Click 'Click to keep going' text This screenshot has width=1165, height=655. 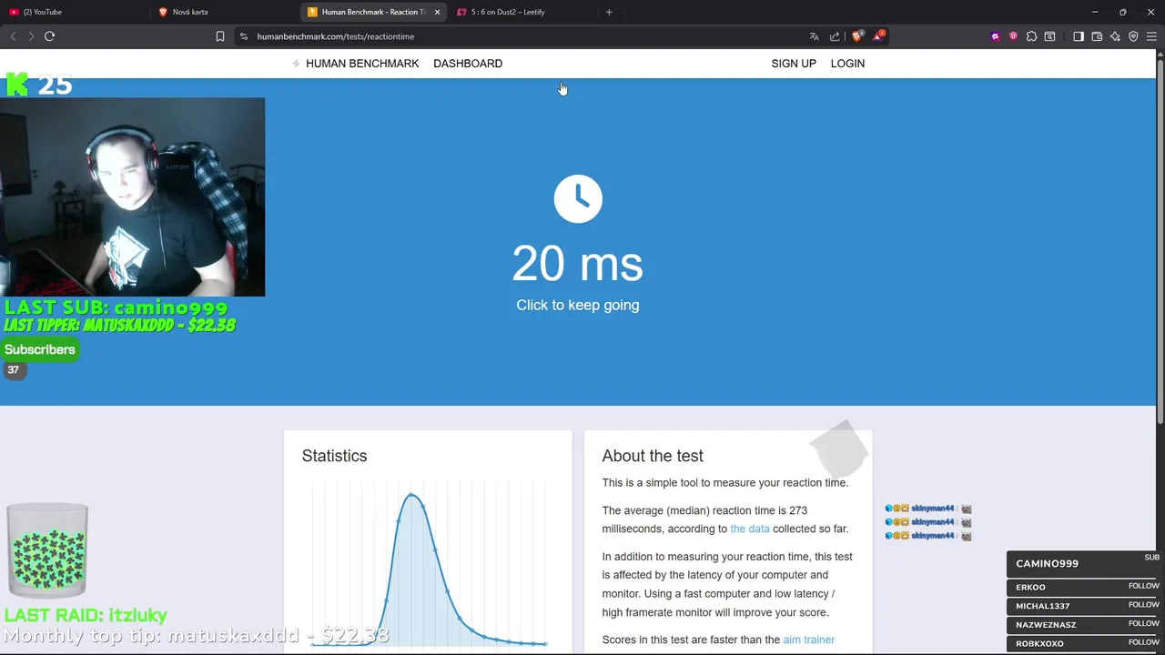(578, 305)
